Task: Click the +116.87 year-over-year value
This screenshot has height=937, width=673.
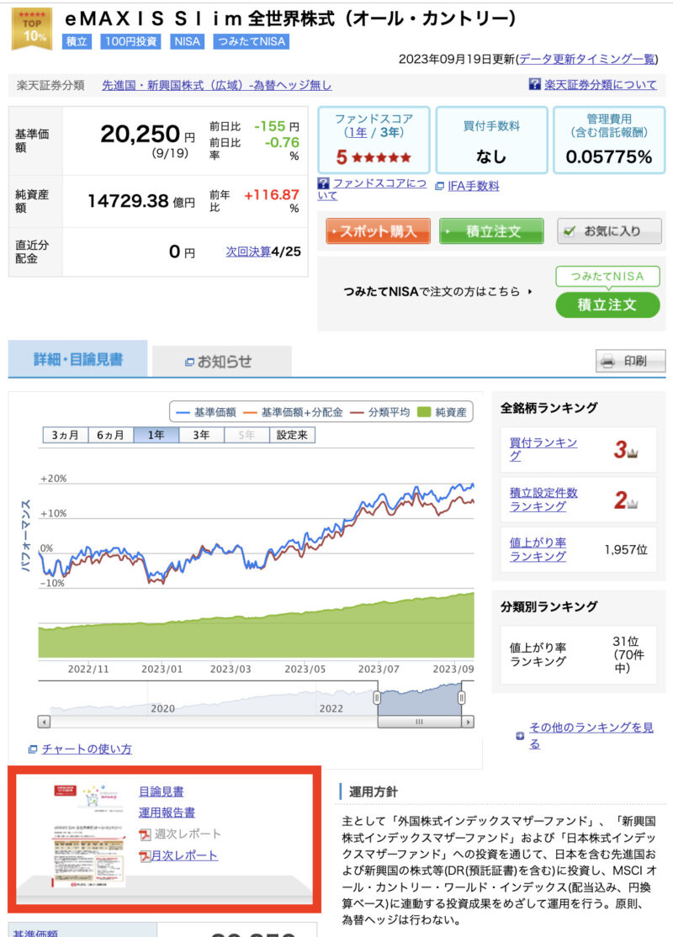Action: tap(272, 194)
